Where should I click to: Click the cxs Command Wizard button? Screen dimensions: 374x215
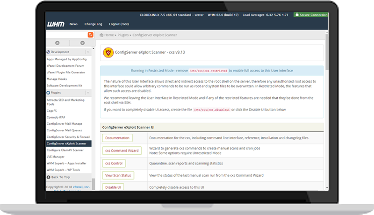(x=122, y=150)
